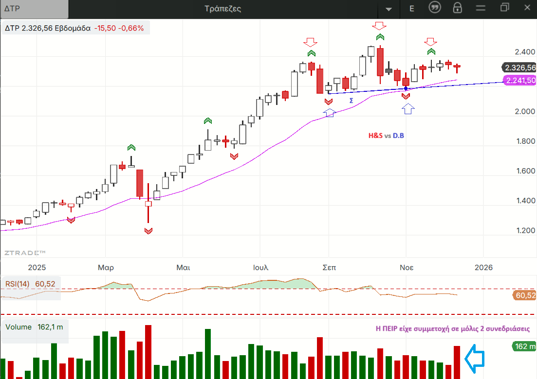Click the purple 2.241,50 price tag
Viewport: 537px width, 379px height.
click(x=519, y=81)
